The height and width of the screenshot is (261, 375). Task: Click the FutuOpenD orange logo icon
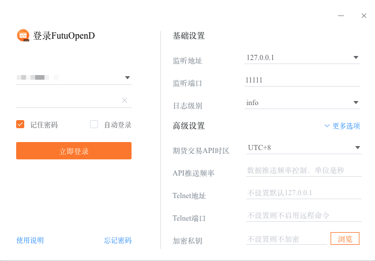[23, 35]
